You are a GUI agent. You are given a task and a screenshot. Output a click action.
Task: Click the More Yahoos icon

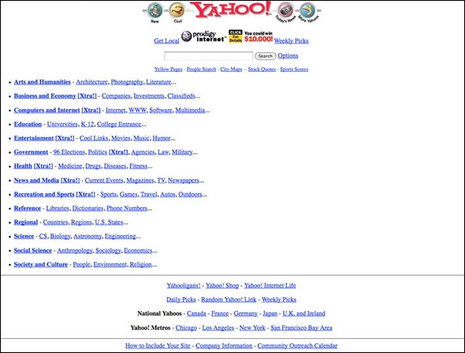coord(308,13)
